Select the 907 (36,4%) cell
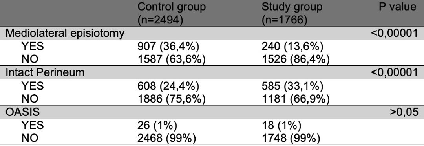 pos(168,47)
